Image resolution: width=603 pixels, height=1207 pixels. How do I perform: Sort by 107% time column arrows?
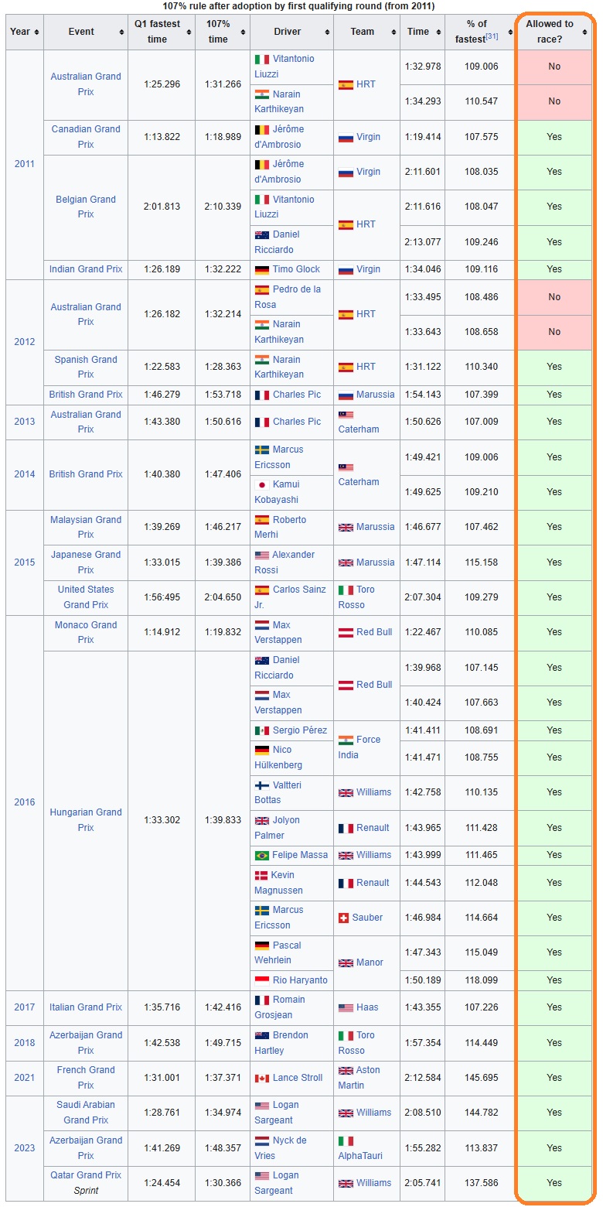click(243, 32)
